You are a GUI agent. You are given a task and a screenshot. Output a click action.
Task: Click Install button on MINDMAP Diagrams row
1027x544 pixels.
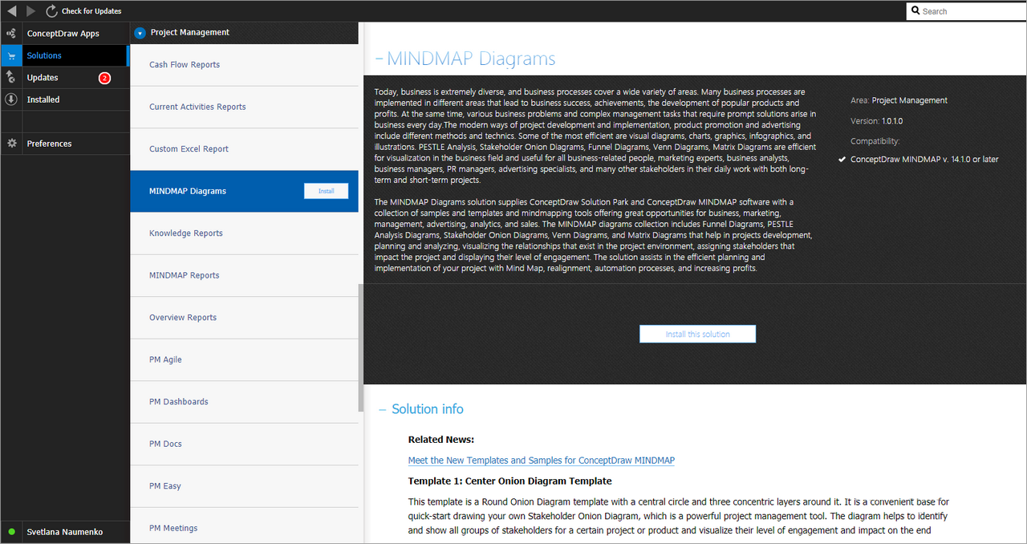coord(326,191)
